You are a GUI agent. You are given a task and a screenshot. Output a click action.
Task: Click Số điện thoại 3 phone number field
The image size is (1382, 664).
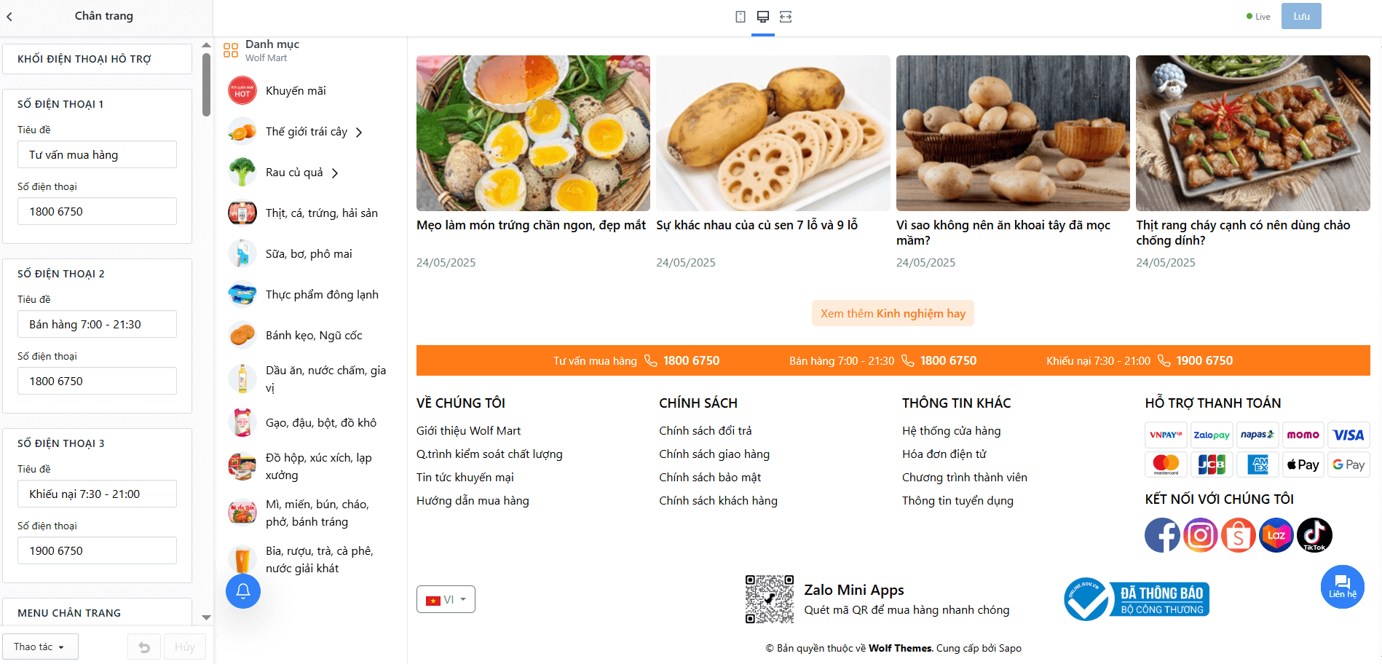(x=97, y=550)
